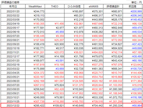Select total value ¥722,318

point(117,24)
